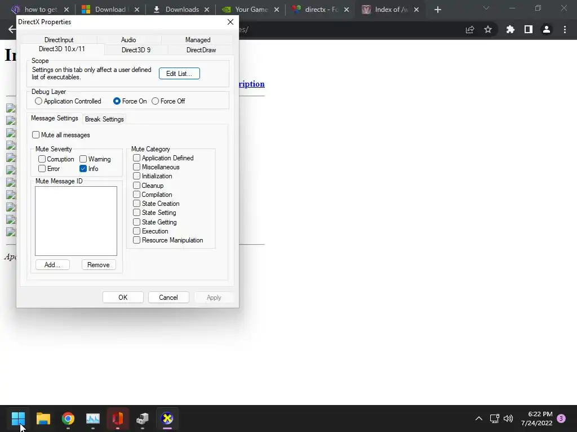Select Force Off debug layer
This screenshot has width=577, height=432.
pos(168,101)
